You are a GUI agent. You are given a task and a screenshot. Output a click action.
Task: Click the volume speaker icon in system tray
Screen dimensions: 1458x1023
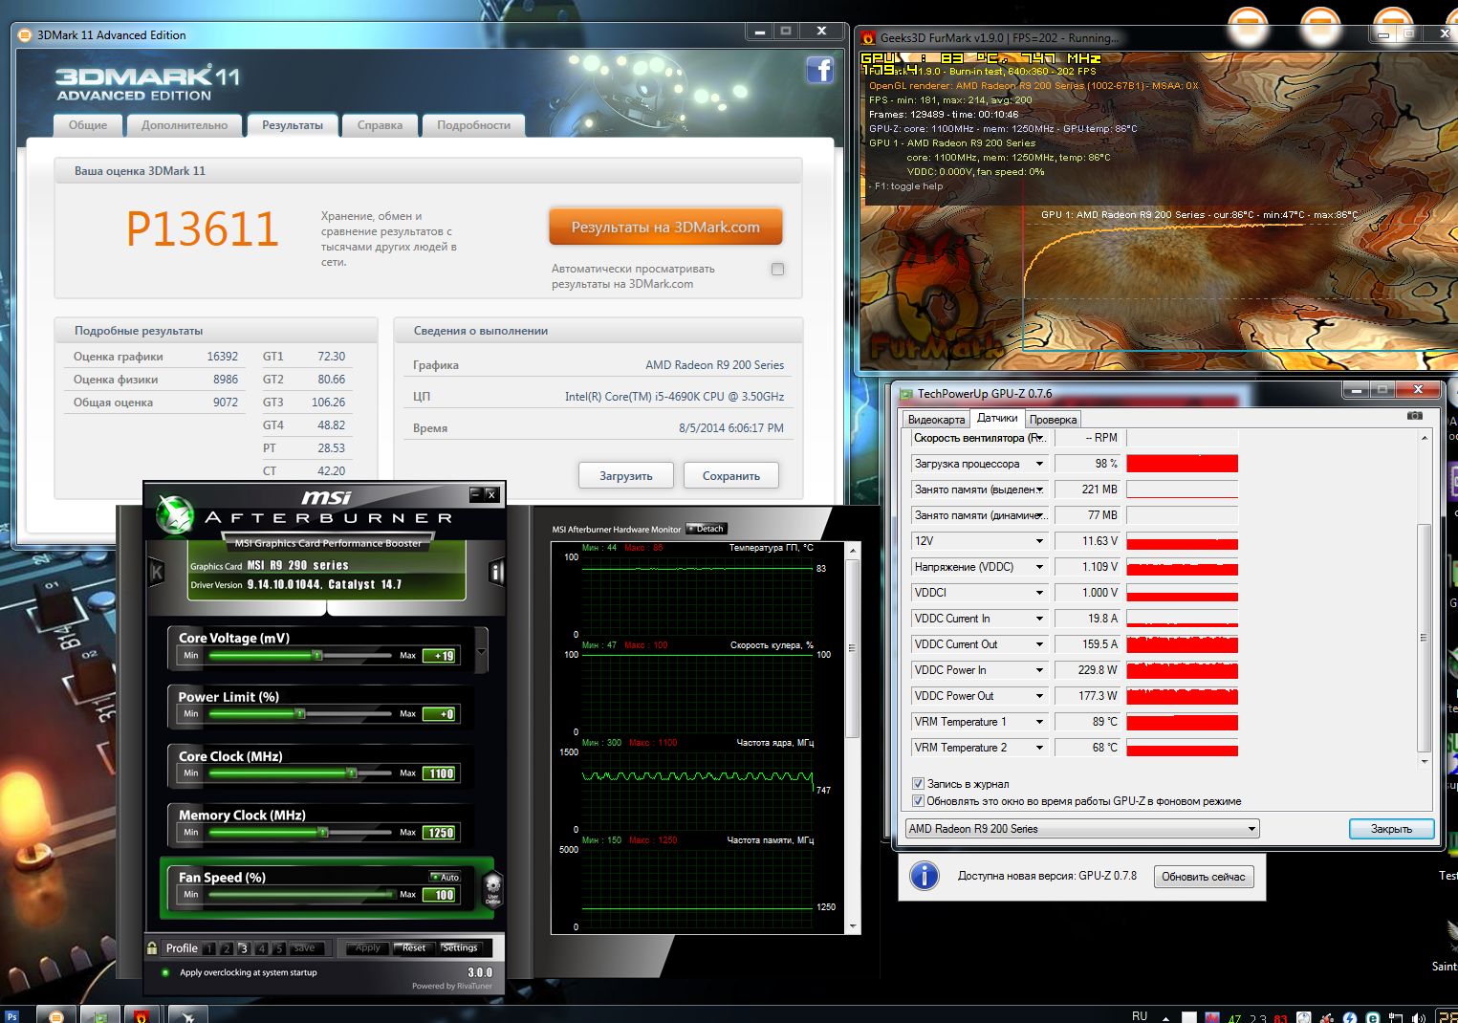coord(1418,1017)
